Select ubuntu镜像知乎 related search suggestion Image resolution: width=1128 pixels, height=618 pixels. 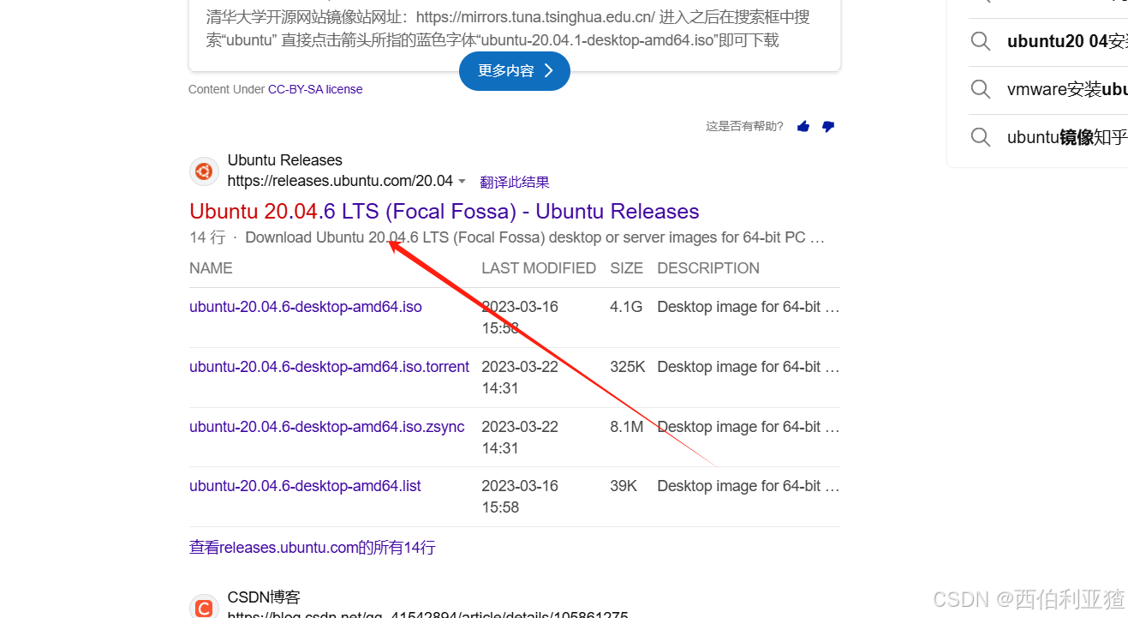click(x=1067, y=137)
